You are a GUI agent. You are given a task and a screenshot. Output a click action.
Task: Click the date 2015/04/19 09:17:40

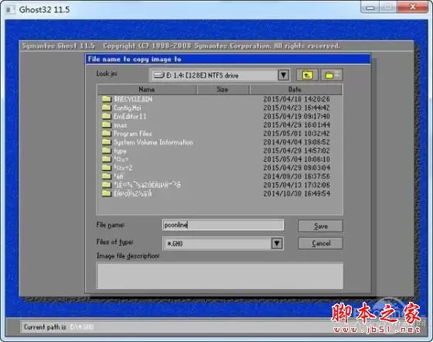[x=297, y=116]
